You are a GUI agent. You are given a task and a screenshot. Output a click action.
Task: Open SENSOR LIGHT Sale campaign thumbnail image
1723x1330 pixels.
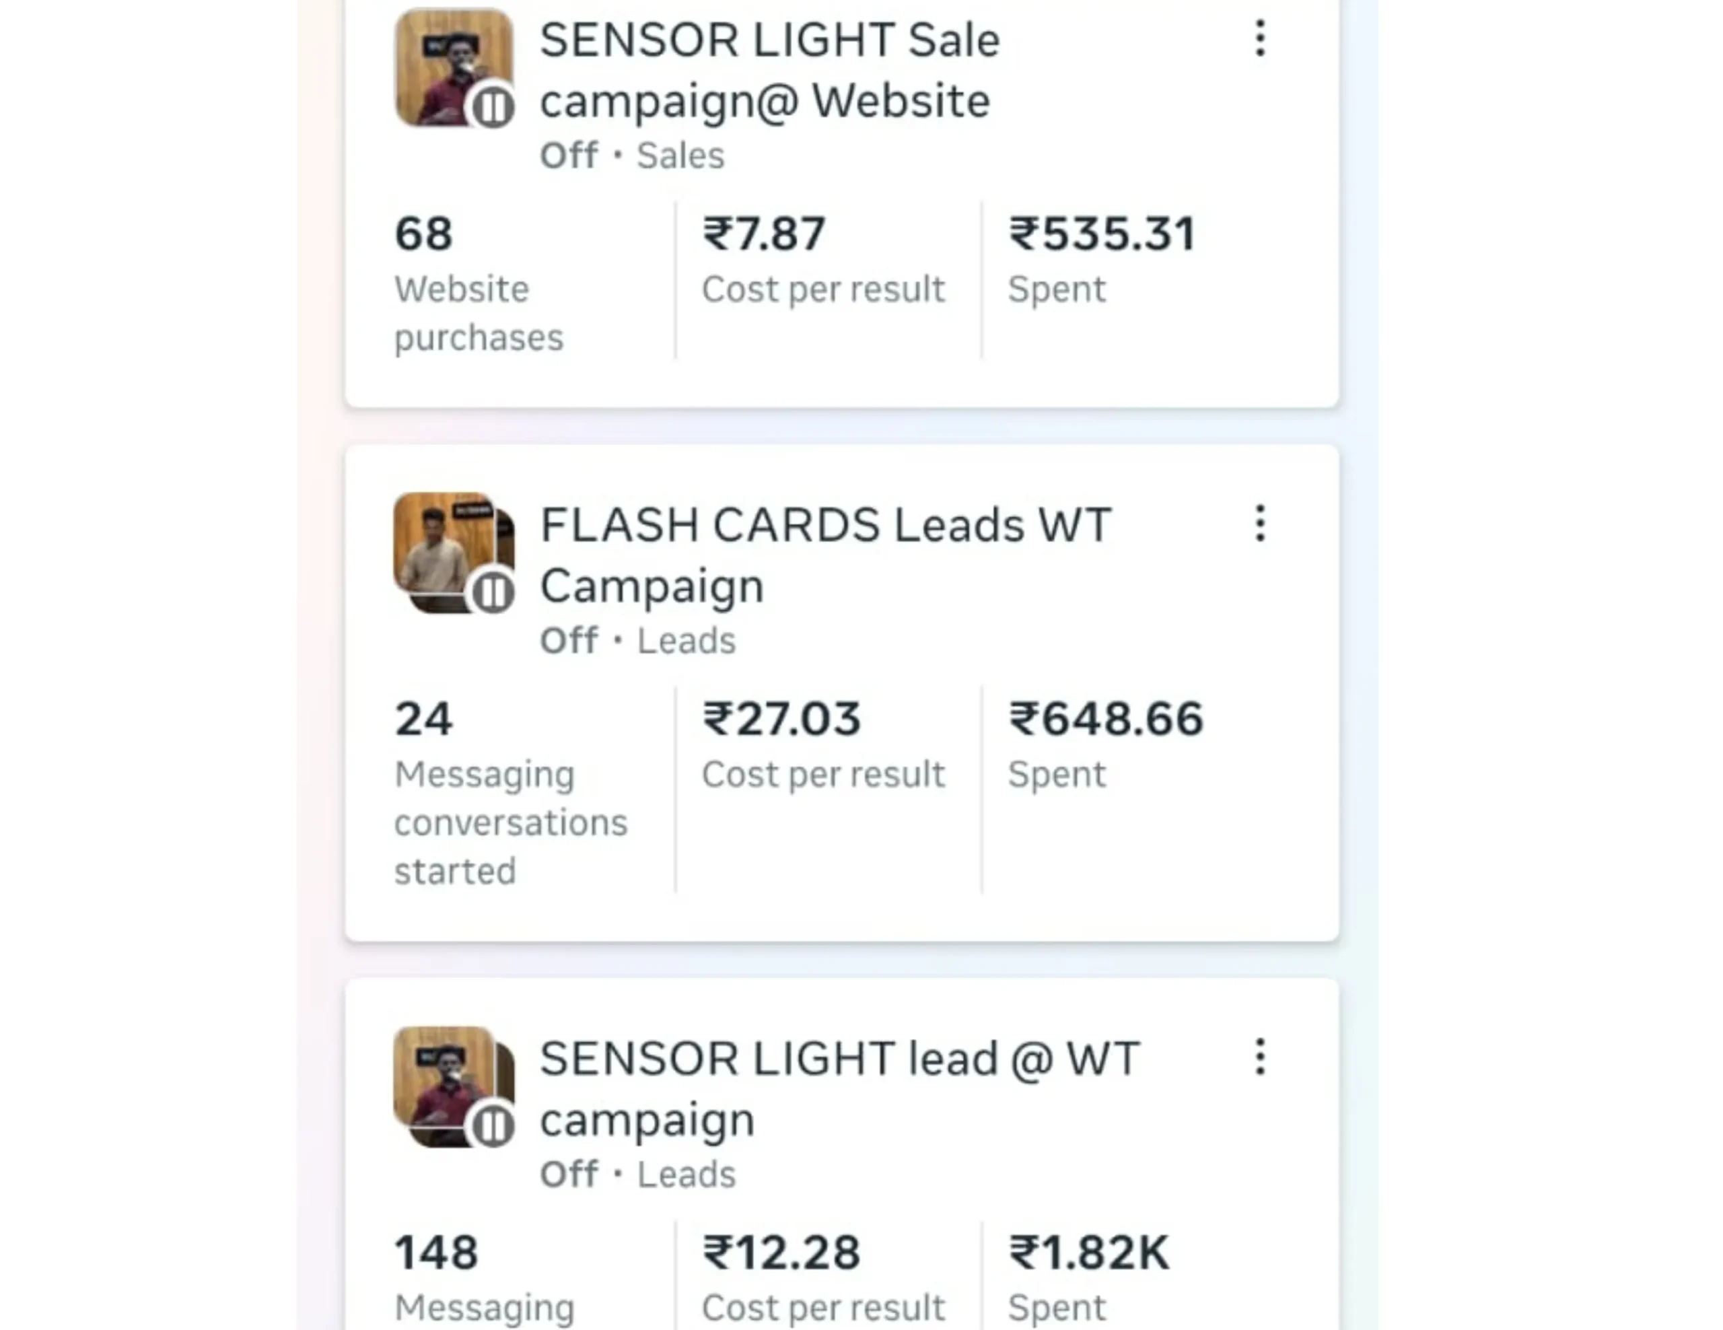(444, 59)
